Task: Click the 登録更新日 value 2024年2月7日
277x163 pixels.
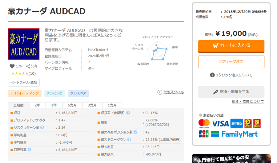Action: [x=98, y=56]
